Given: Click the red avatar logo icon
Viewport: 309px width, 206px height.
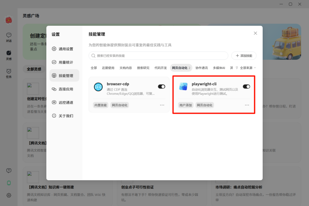Looking at the screenshot, I should (9, 20).
